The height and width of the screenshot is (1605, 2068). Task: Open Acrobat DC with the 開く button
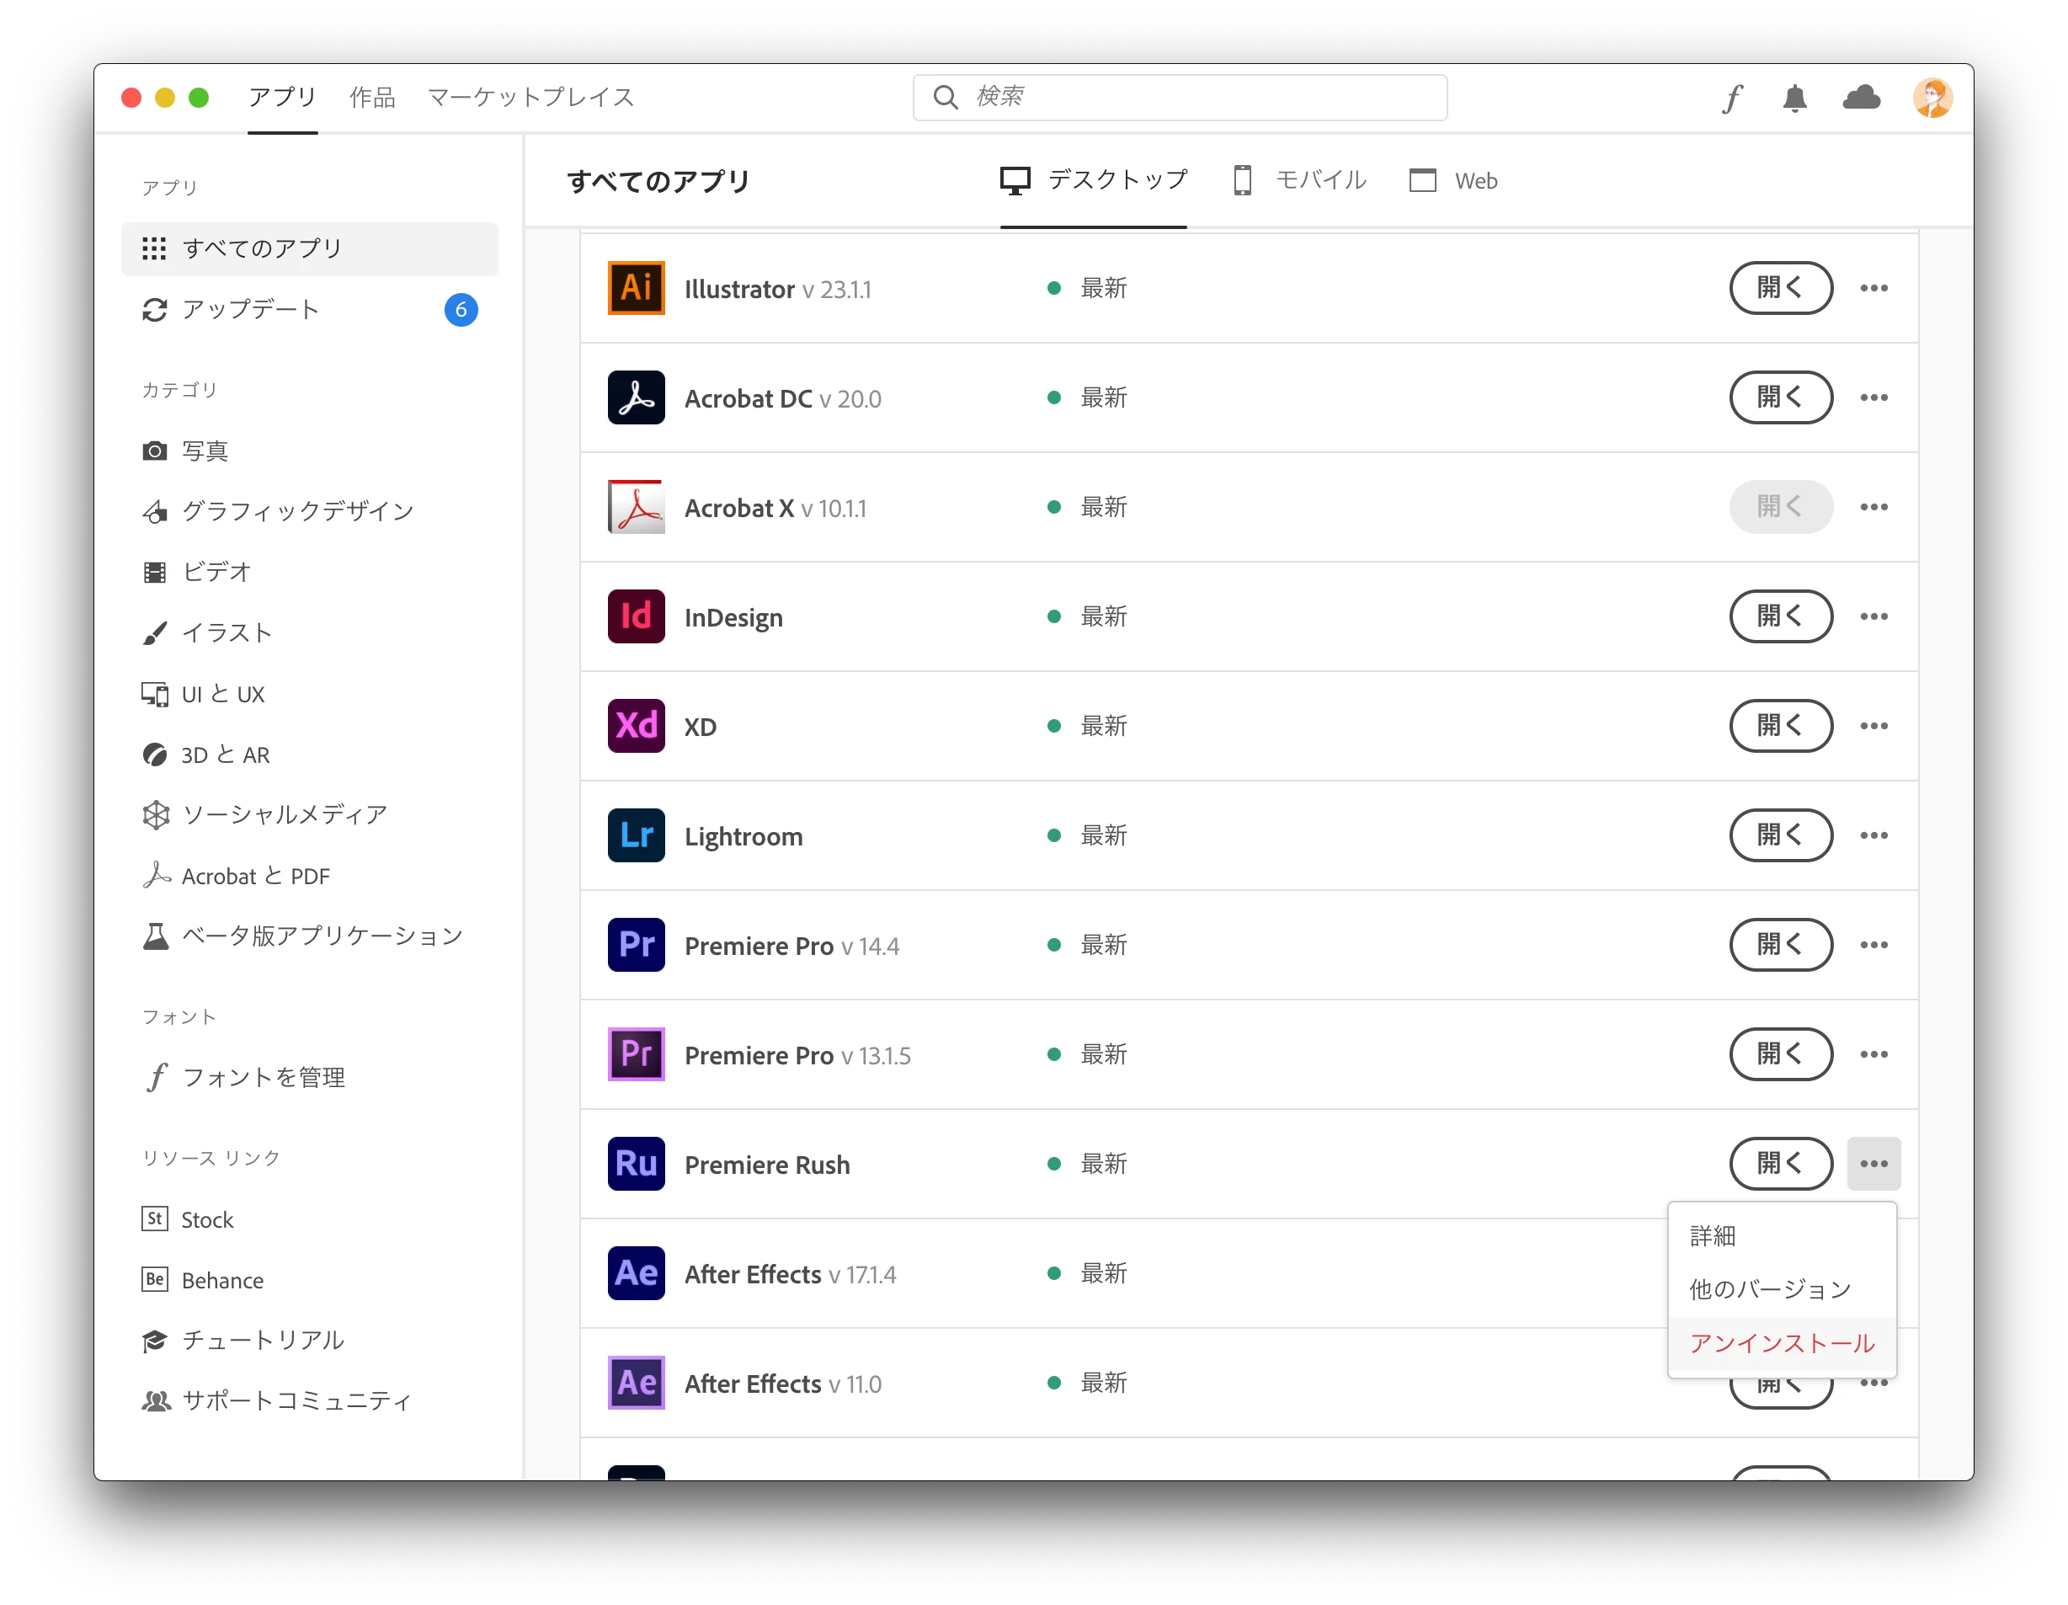(x=1780, y=397)
